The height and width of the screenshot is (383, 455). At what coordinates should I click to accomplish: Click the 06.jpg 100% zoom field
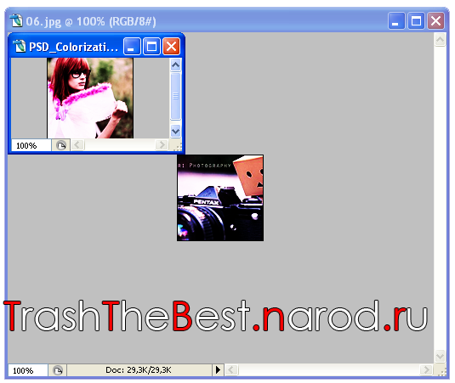[x=28, y=370]
